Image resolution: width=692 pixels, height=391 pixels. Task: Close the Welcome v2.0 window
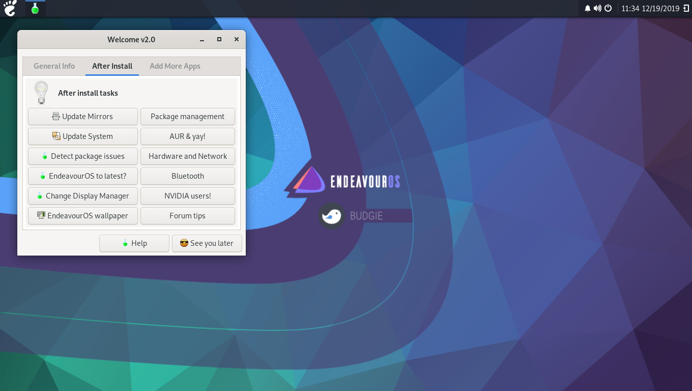pos(236,39)
